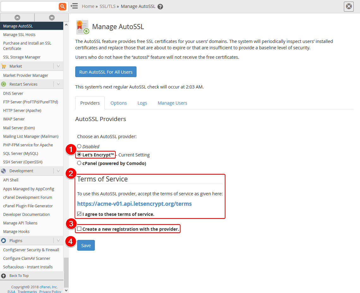The height and width of the screenshot is (293, 360).
Task: Click the Market shopping cart icon
Action: point(4,66)
